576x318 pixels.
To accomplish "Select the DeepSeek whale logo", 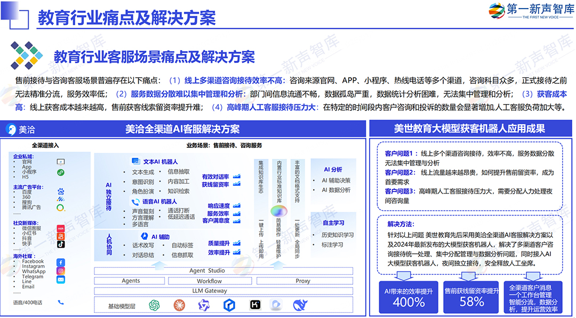I will (300, 305).
